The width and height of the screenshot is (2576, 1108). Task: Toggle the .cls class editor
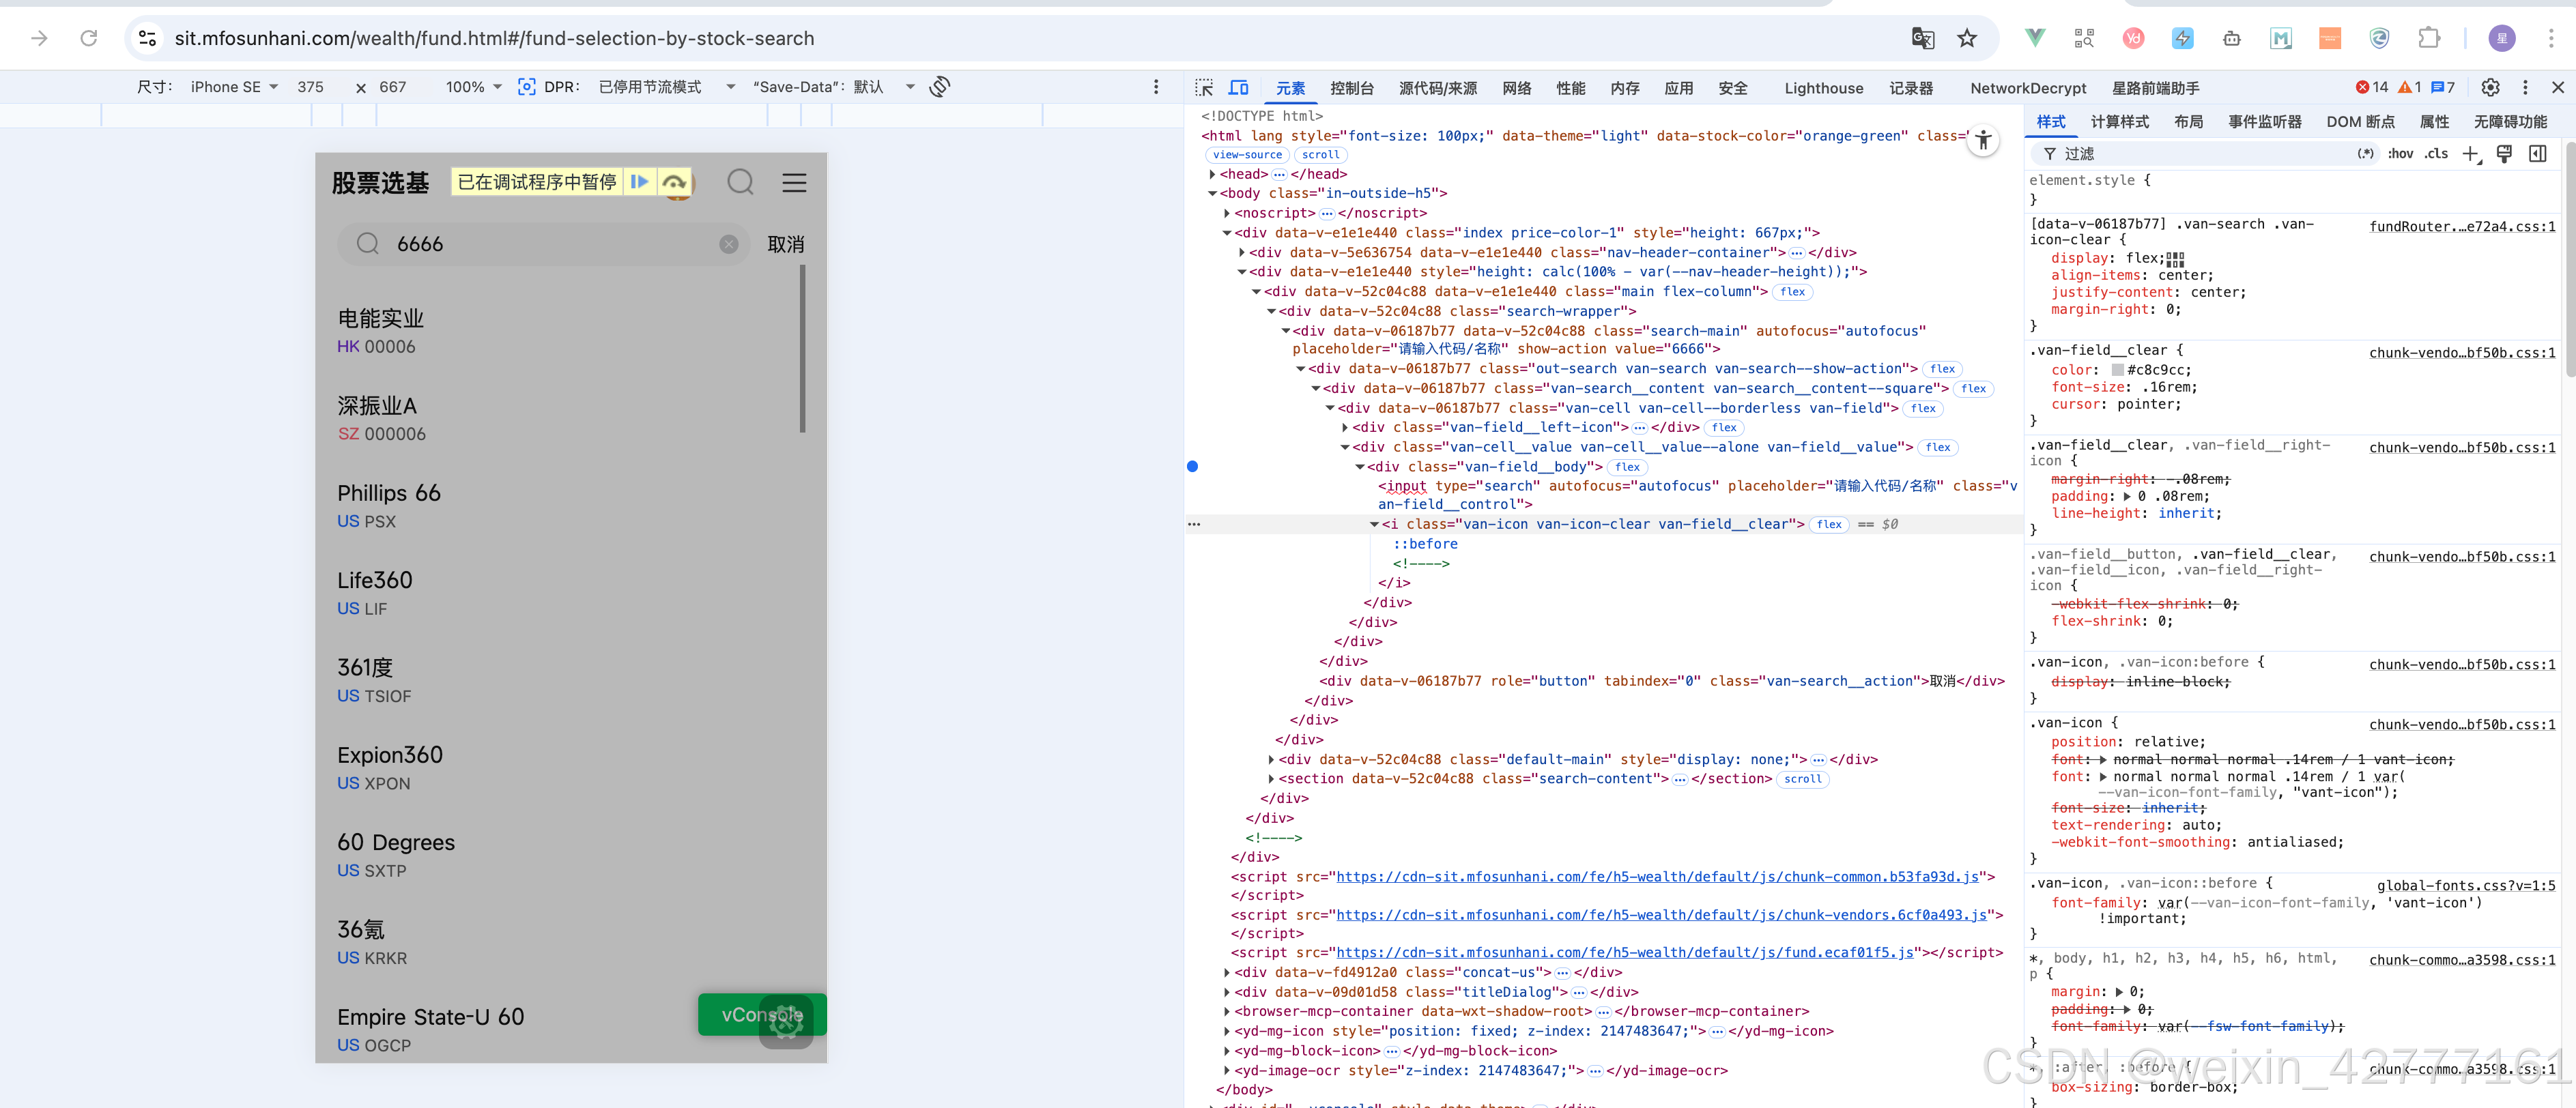pos(2436,153)
